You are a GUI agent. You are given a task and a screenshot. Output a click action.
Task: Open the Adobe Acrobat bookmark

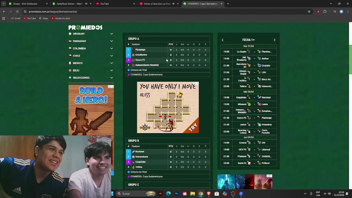pyautogui.click(x=61, y=18)
